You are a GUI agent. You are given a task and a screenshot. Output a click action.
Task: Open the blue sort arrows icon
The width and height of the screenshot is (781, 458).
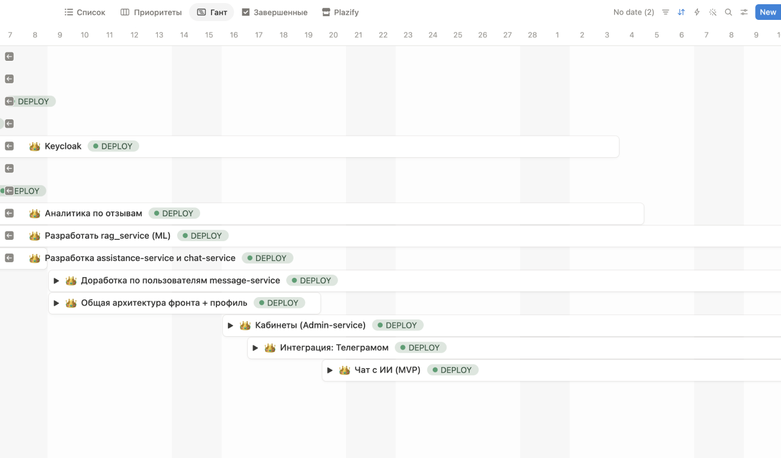tap(681, 12)
